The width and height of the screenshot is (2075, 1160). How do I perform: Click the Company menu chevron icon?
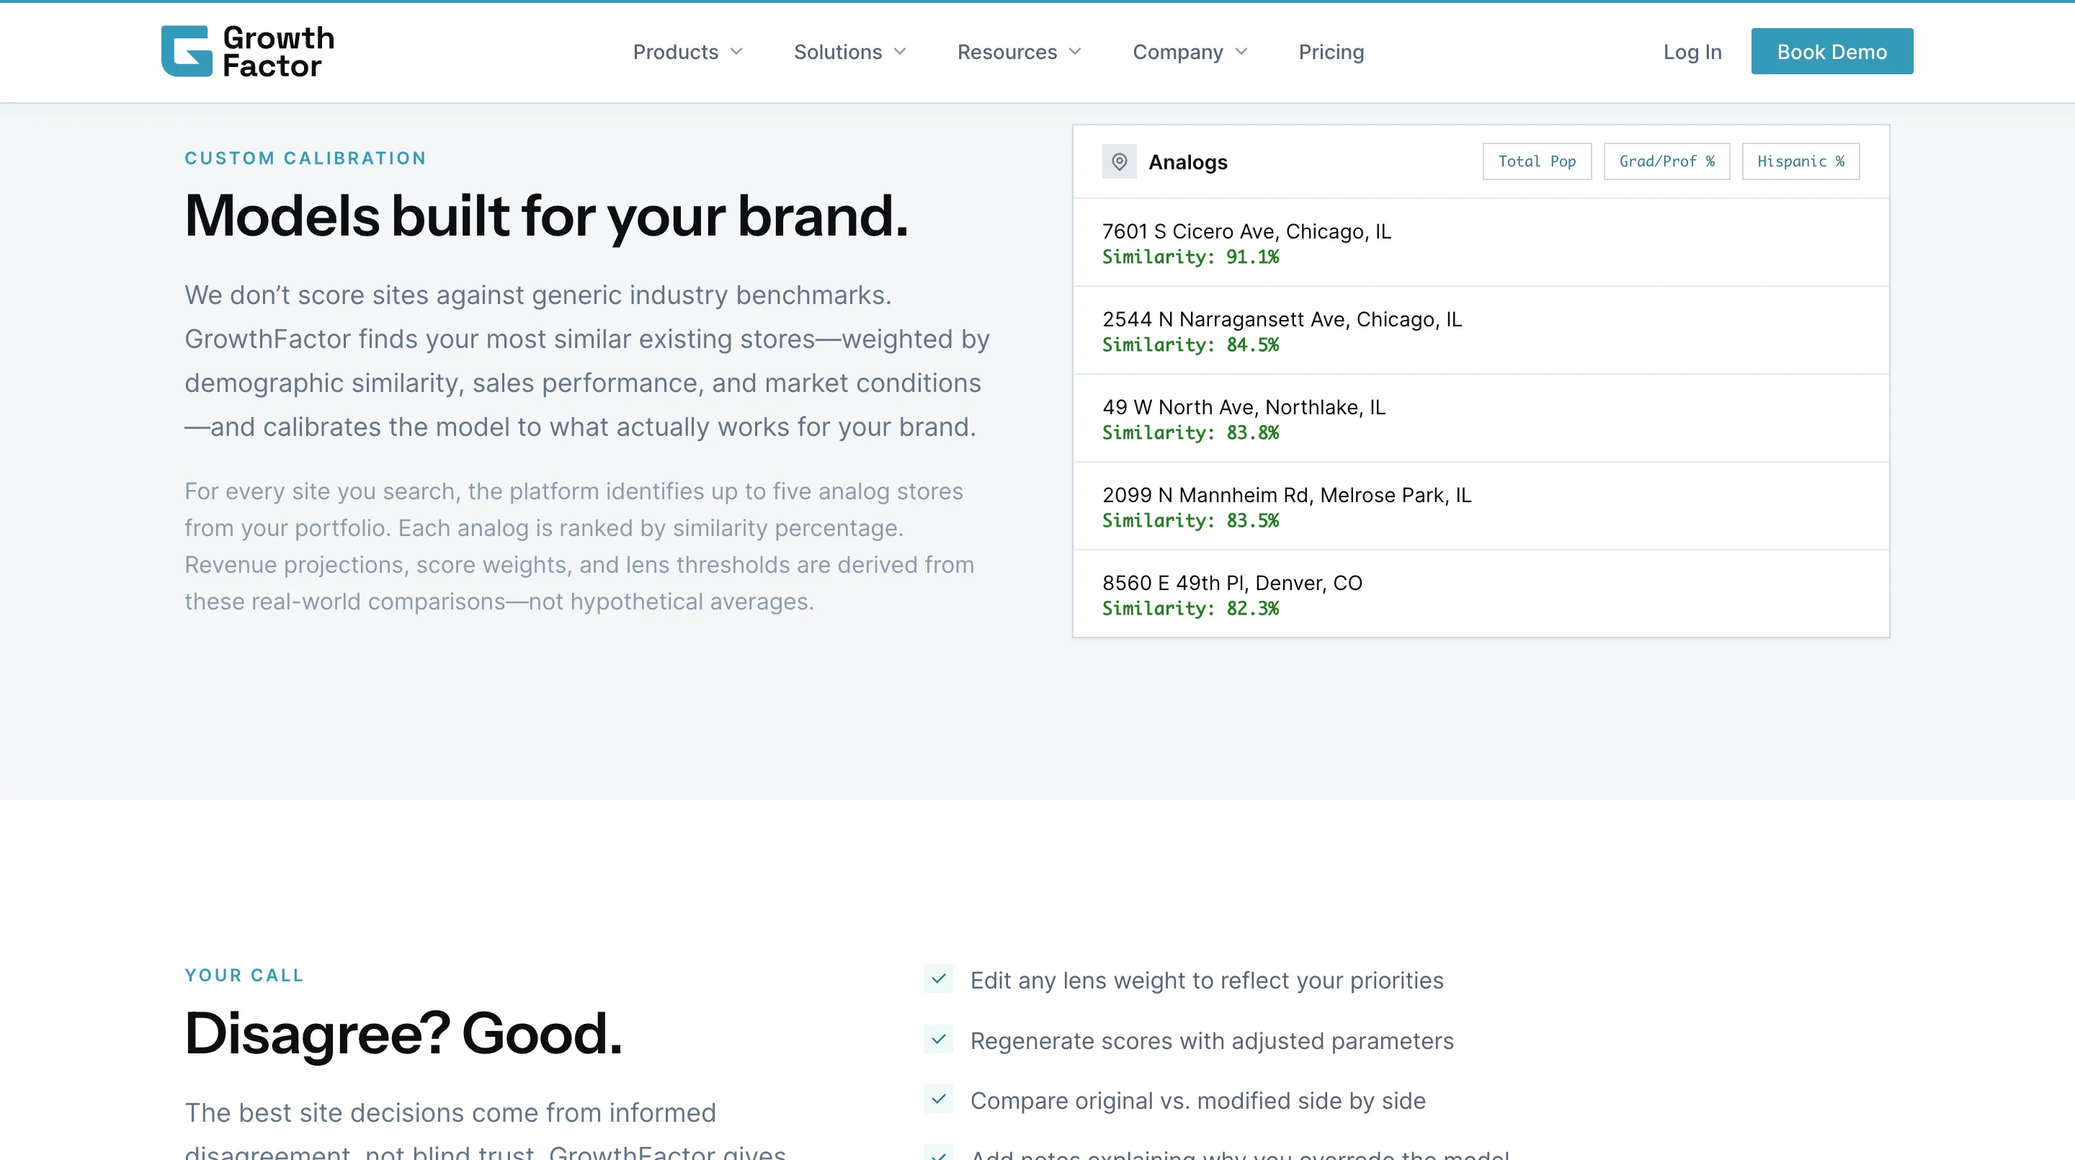point(1241,52)
